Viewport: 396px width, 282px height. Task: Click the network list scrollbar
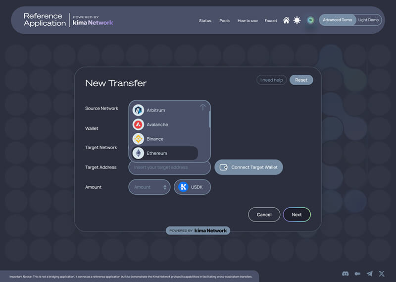click(x=209, y=119)
